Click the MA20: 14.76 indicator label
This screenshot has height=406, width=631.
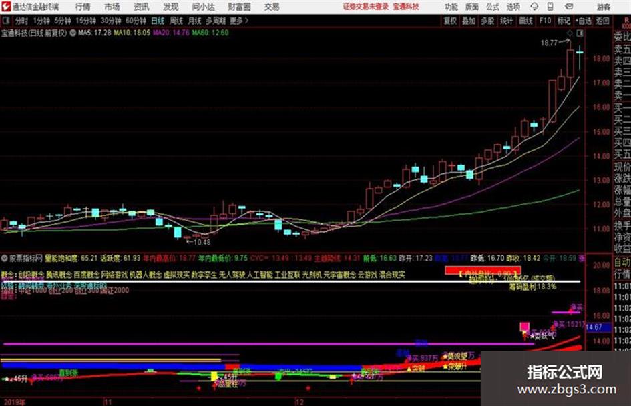click(171, 33)
